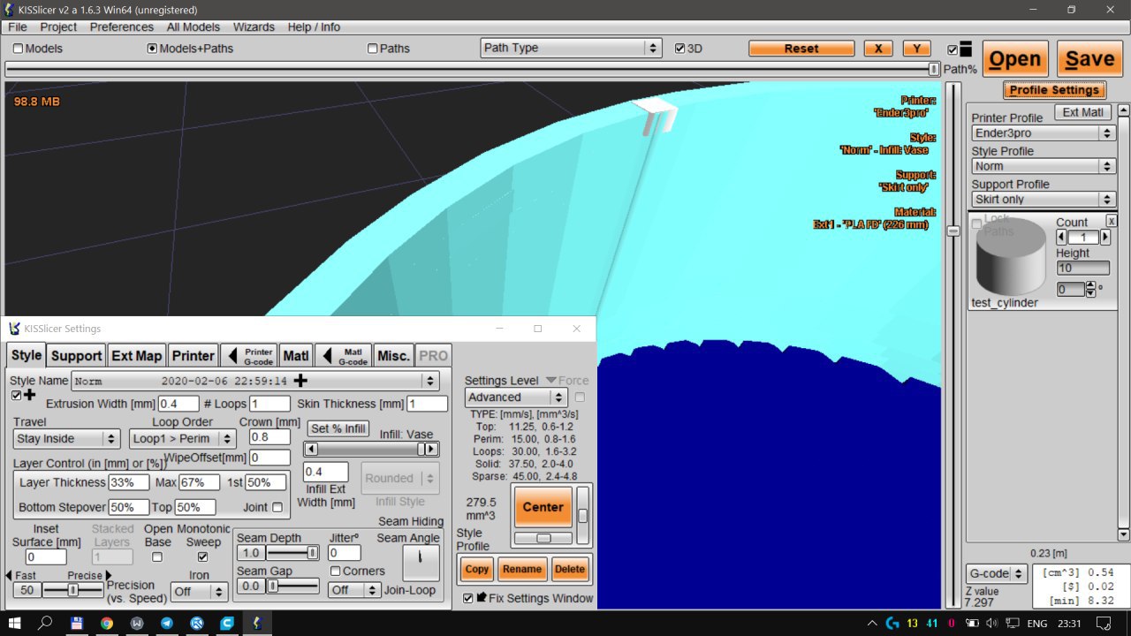Open the Wizards menu

click(254, 27)
